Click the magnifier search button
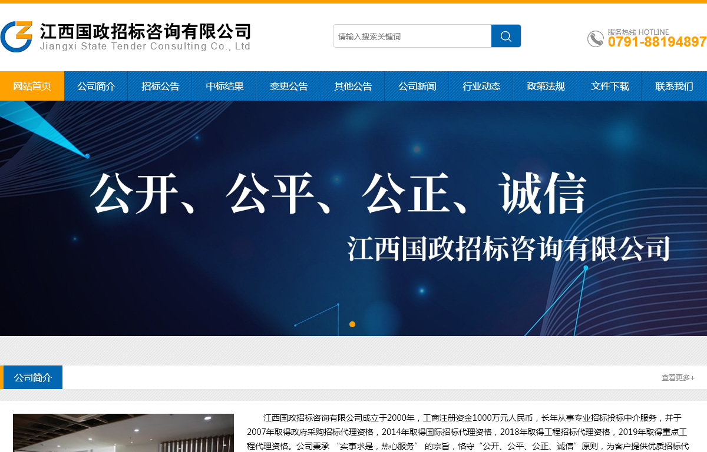707x452 pixels. tap(506, 36)
